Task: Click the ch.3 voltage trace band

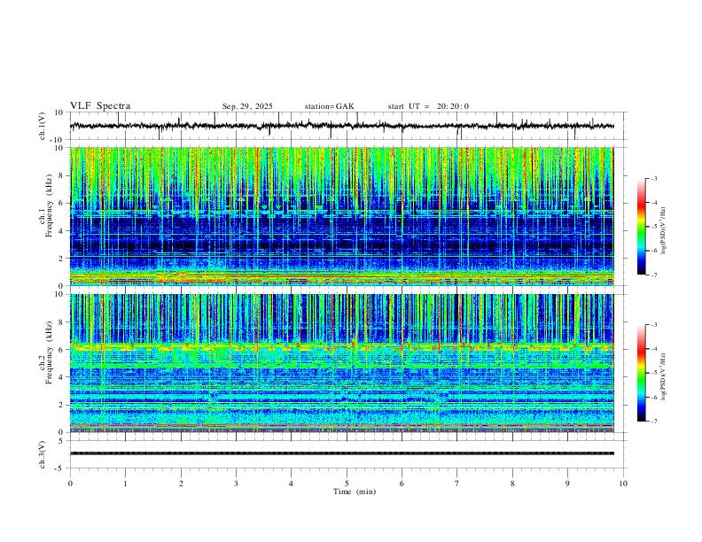Action: point(341,453)
